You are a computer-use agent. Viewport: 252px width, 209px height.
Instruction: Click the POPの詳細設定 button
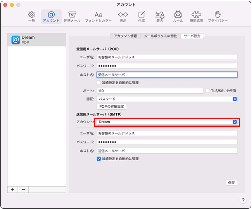click(112, 107)
